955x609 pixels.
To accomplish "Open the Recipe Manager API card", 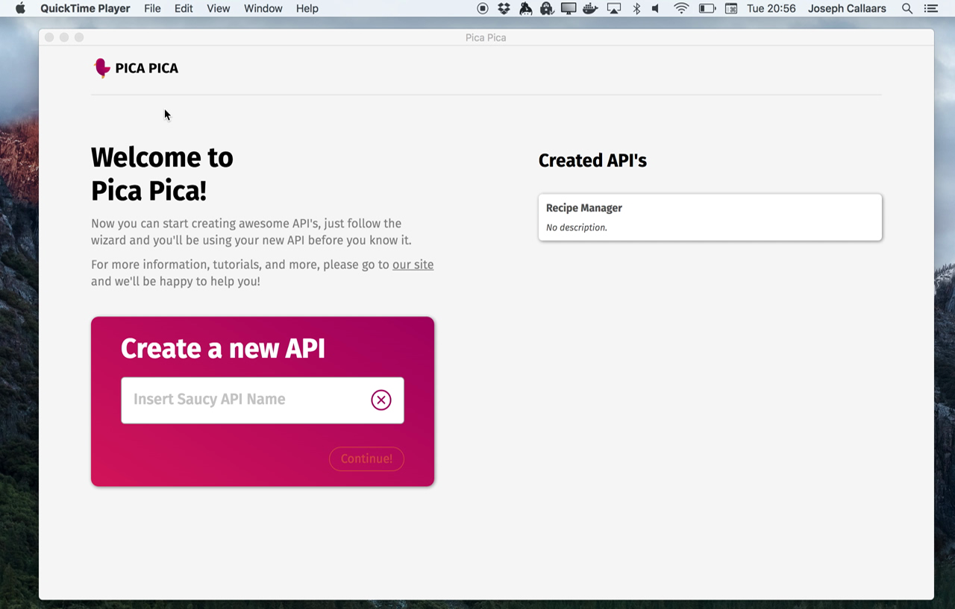I will [x=710, y=217].
